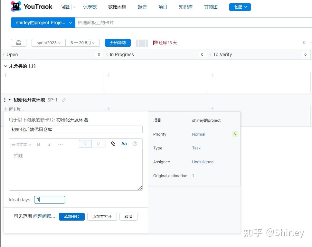Open the sprint2023 dropdown

click(x=48, y=43)
